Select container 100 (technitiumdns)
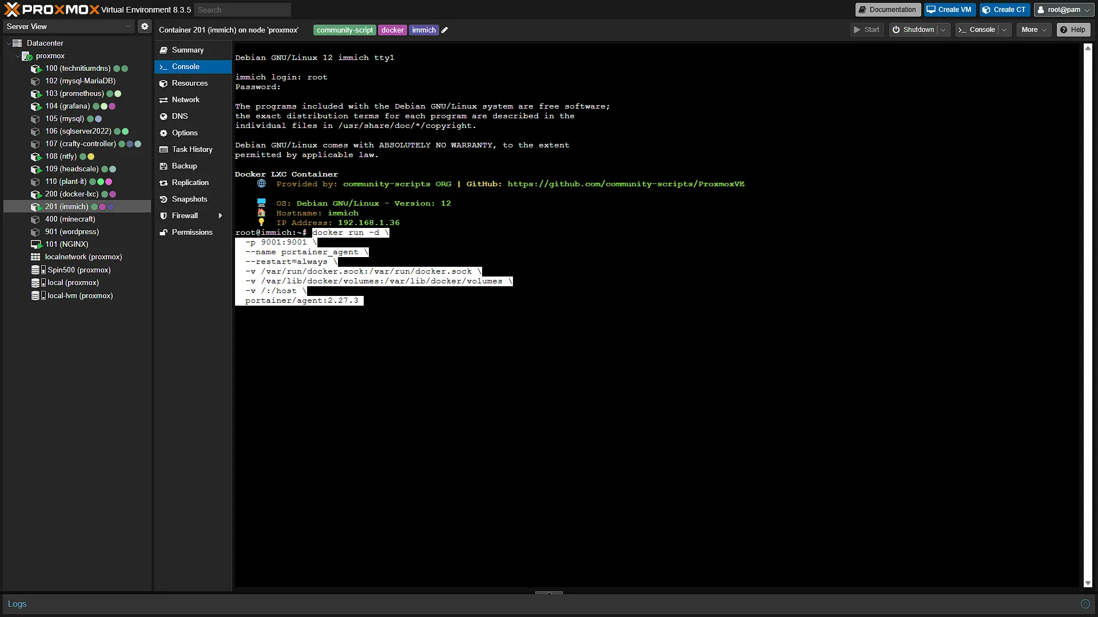 77,68
